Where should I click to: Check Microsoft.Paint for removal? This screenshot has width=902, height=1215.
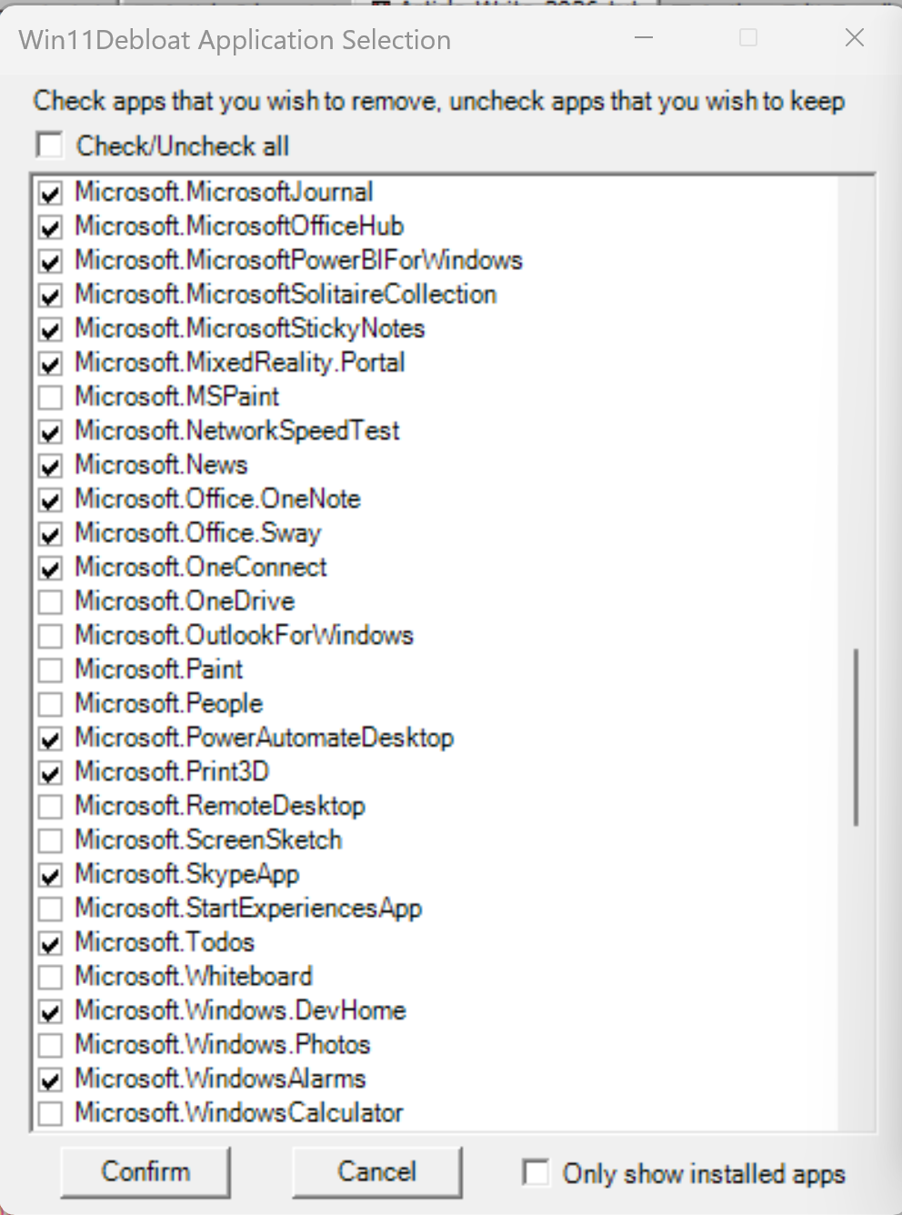51,671
